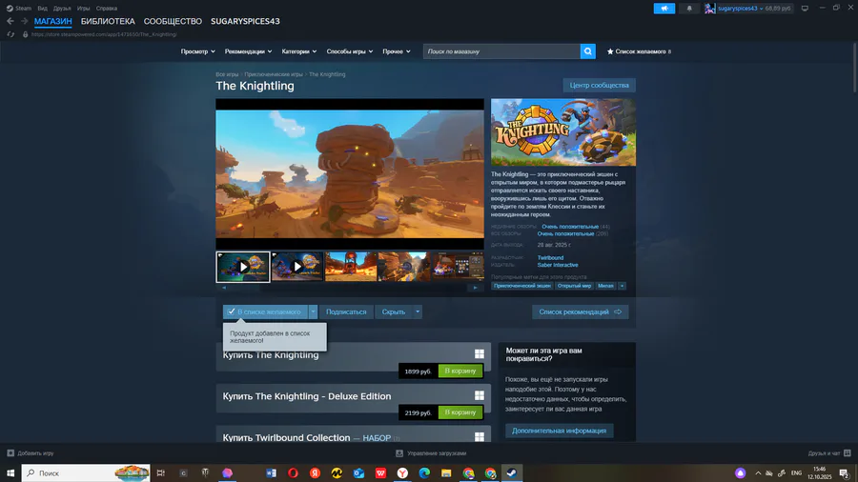
Task: Expand the Прочее menu
Action: 397,51
